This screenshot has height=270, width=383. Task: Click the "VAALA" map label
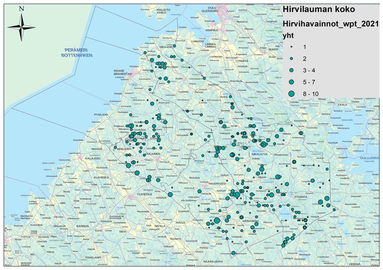[x=342, y=105]
